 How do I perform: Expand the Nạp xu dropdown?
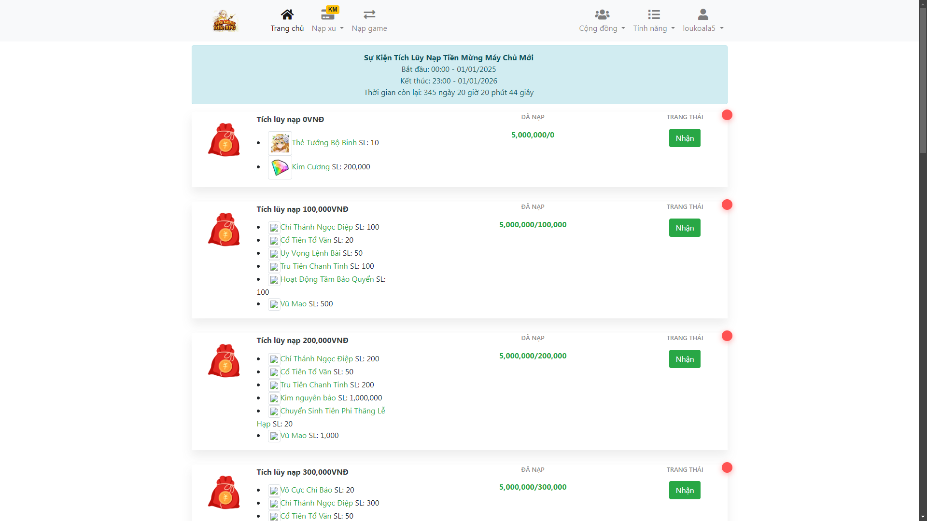(328, 28)
